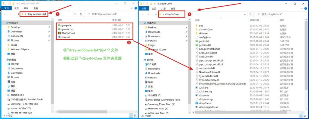The height and width of the screenshot is (119, 309).
Task: Refresh the v2rayN-Core folder view
Action: 250,14
